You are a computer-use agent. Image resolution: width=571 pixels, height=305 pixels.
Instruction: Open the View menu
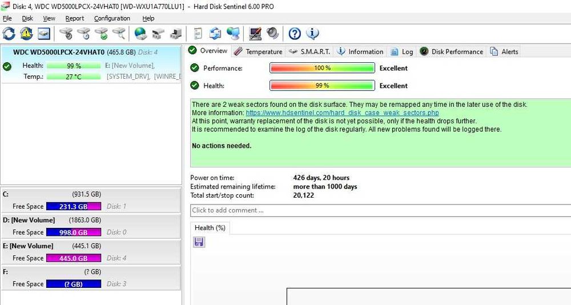click(49, 18)
